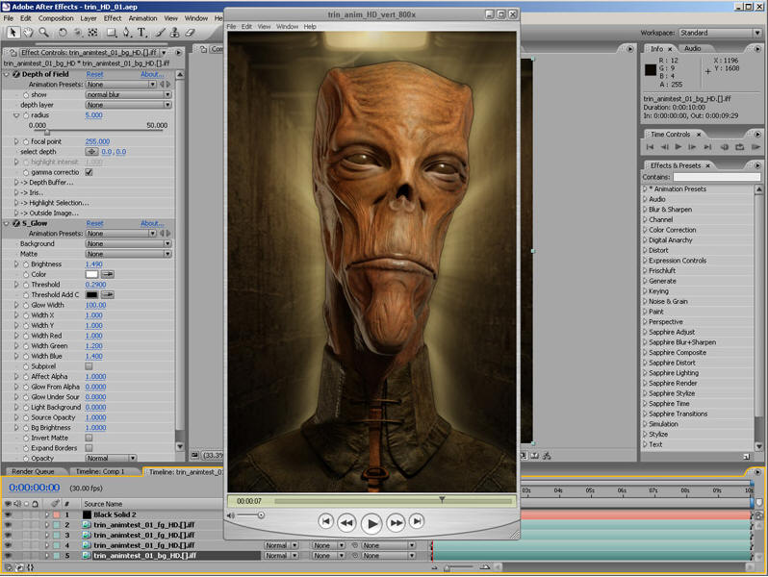
Task: Jump to start in QuickTime player
Action: pos(325,521)
